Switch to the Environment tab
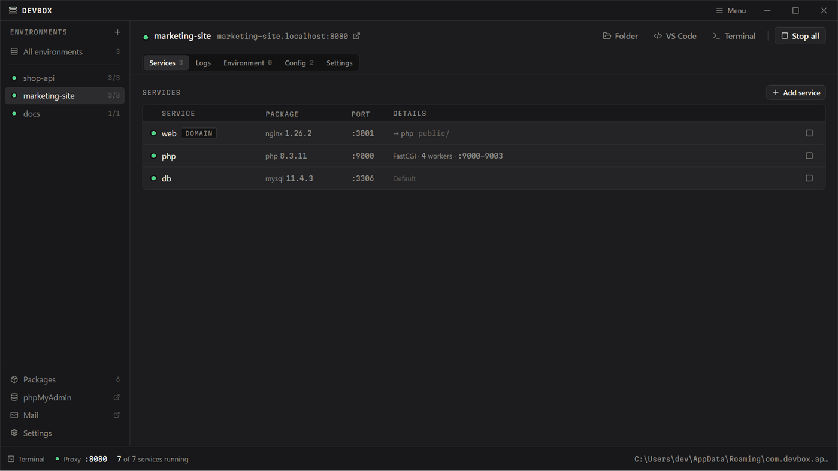Screen dimensions: 838x471 (247, 63)
